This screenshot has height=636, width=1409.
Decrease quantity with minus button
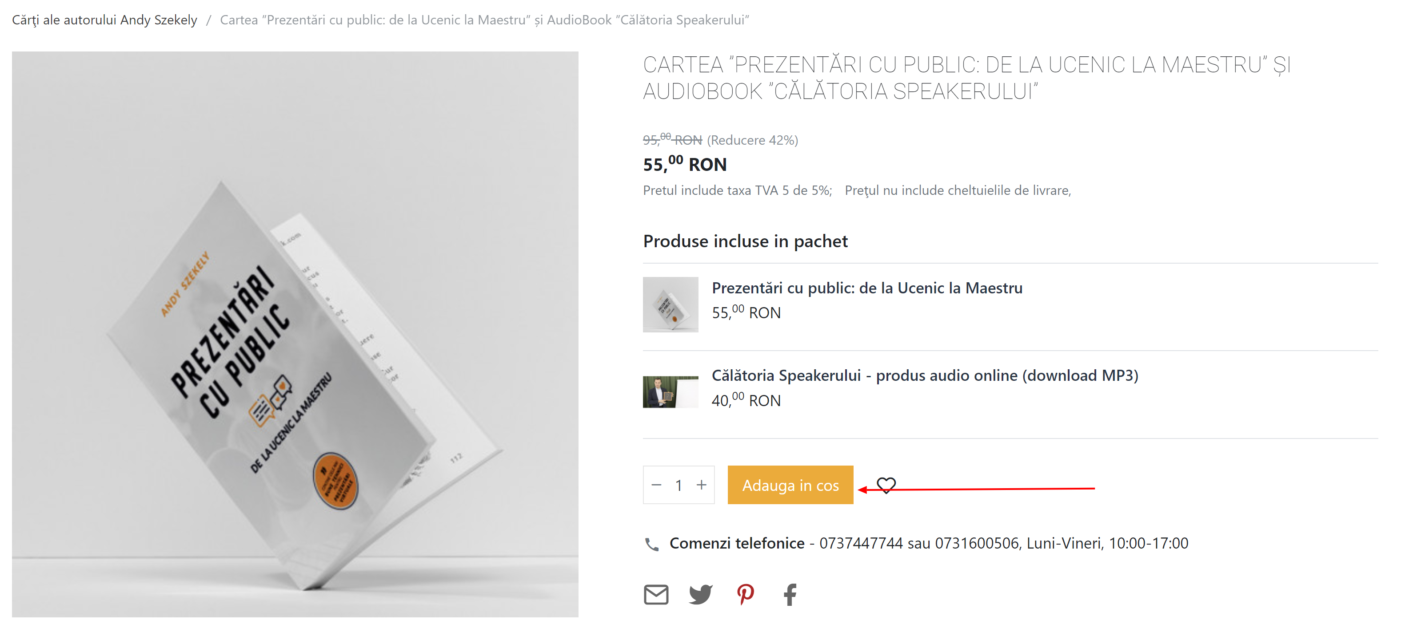[x=656, y=485]
